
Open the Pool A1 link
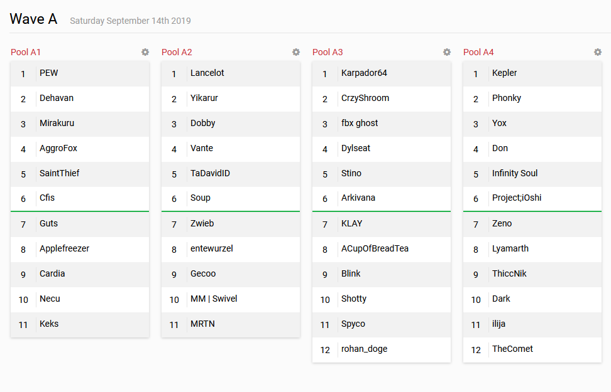click(x=26, y=52)
